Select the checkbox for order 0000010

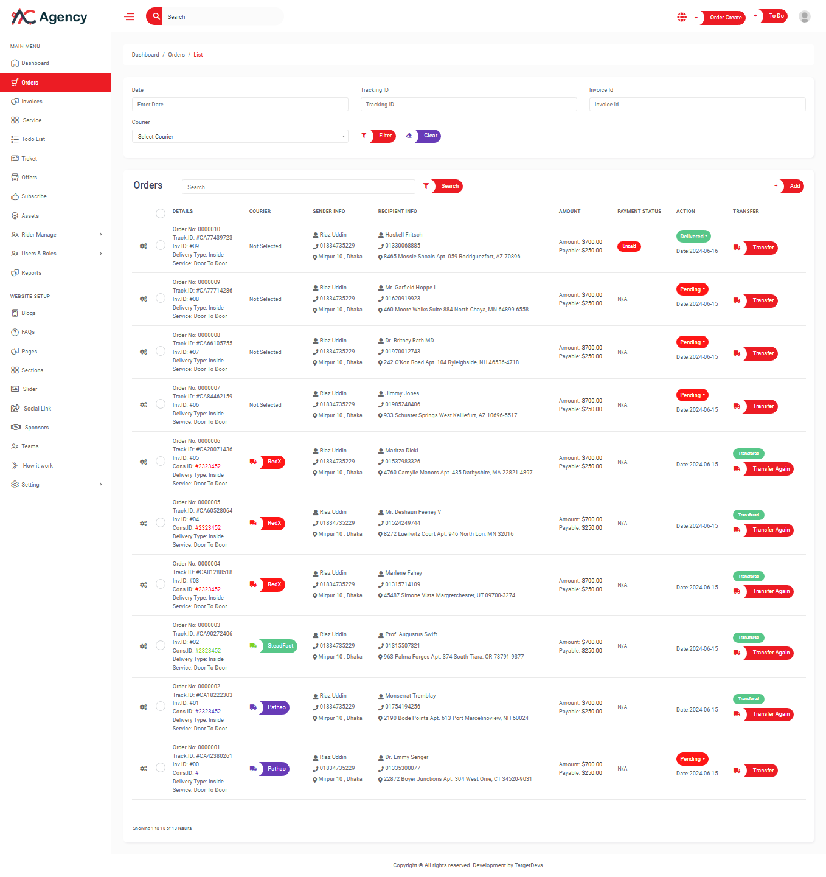point(161,245)
